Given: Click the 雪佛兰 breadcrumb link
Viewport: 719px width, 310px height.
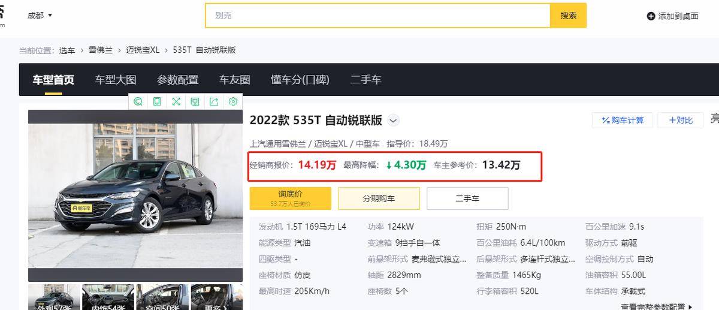Looking at the screenshot, I should (x=101, y=50).
